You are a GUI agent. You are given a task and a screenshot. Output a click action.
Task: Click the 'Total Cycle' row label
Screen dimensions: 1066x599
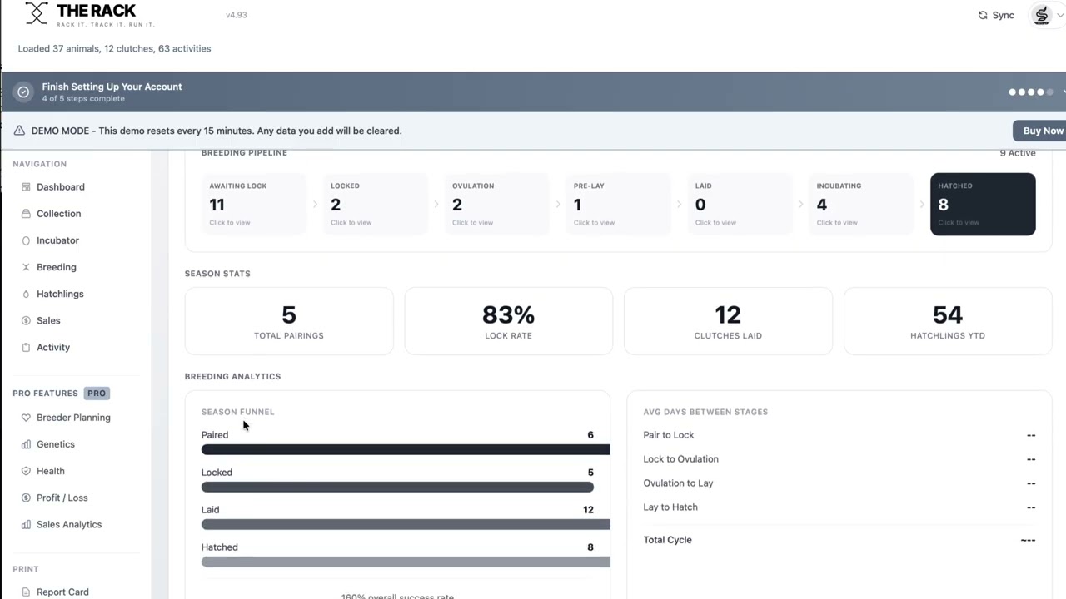pyautogui.click(x=667, y=540)
